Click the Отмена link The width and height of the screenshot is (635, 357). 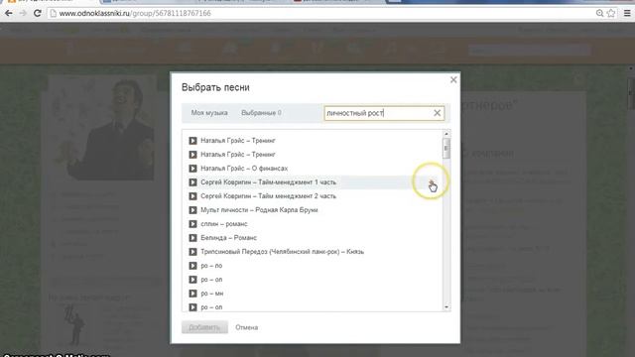247,327
